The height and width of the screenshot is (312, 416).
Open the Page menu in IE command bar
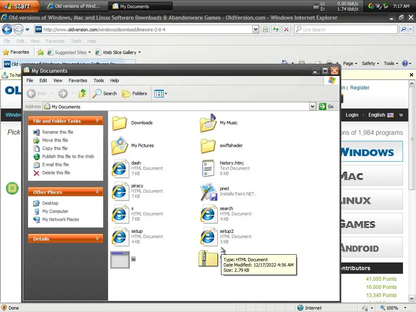pos(350,63)
